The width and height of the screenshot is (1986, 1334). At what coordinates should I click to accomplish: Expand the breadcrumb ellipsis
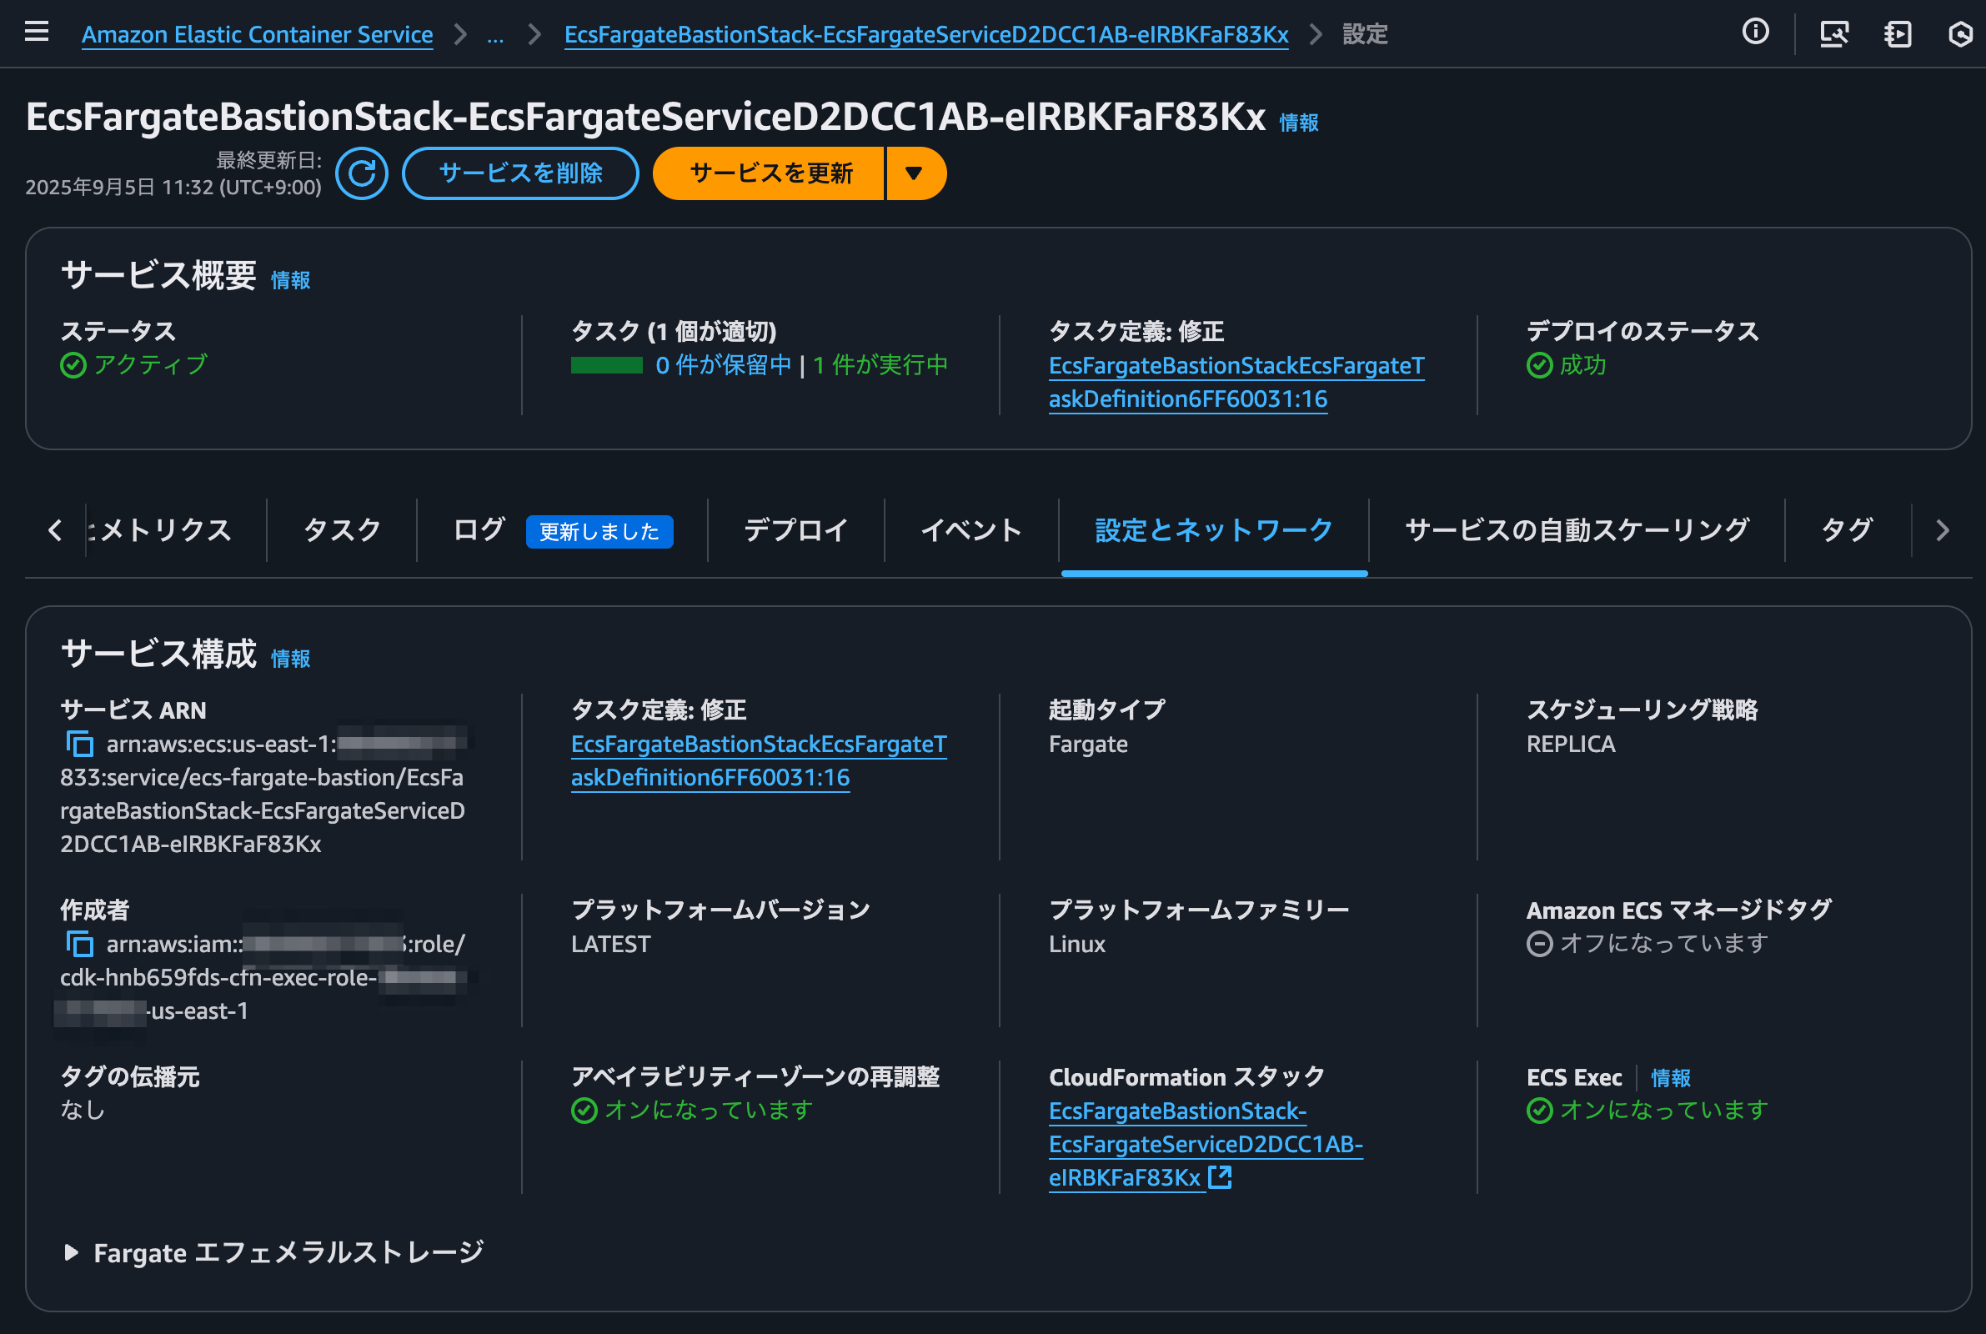(495, 35)
